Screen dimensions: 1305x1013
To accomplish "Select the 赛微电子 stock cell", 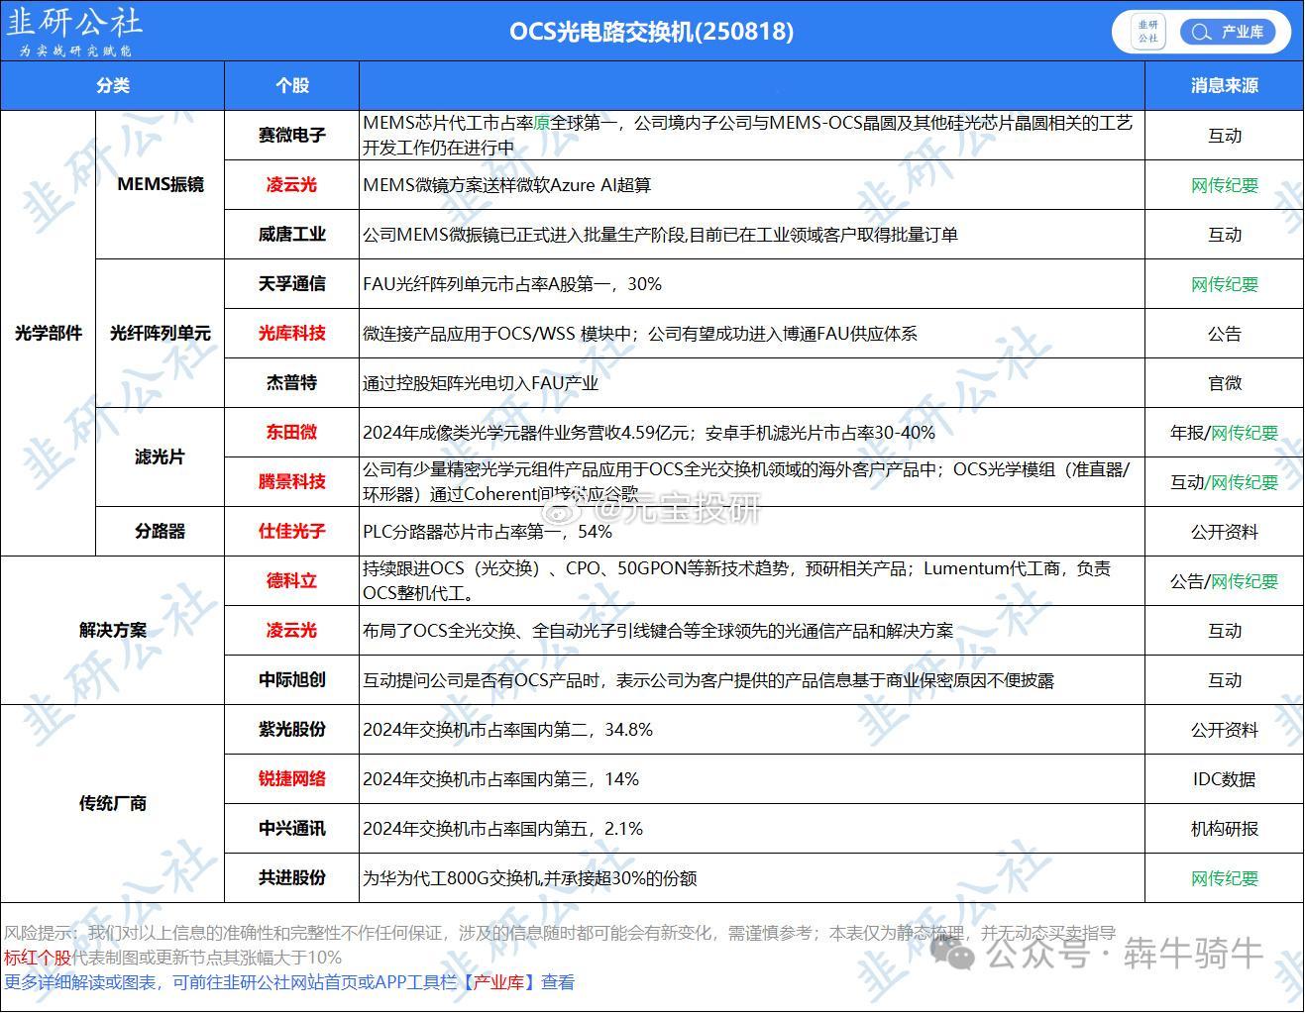I will coord(292,135).
